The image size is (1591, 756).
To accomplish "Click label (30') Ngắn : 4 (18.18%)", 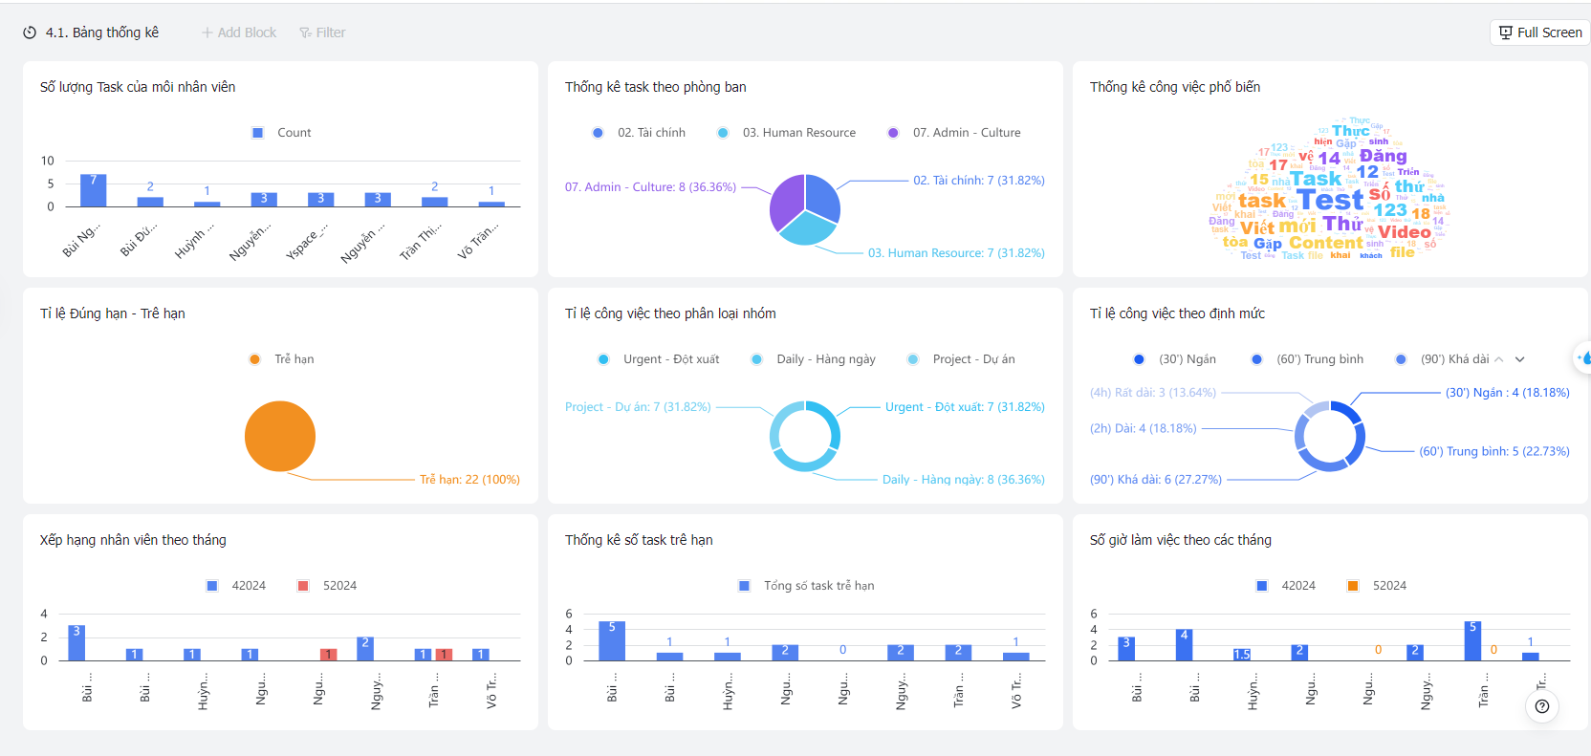I will 1508,393.
